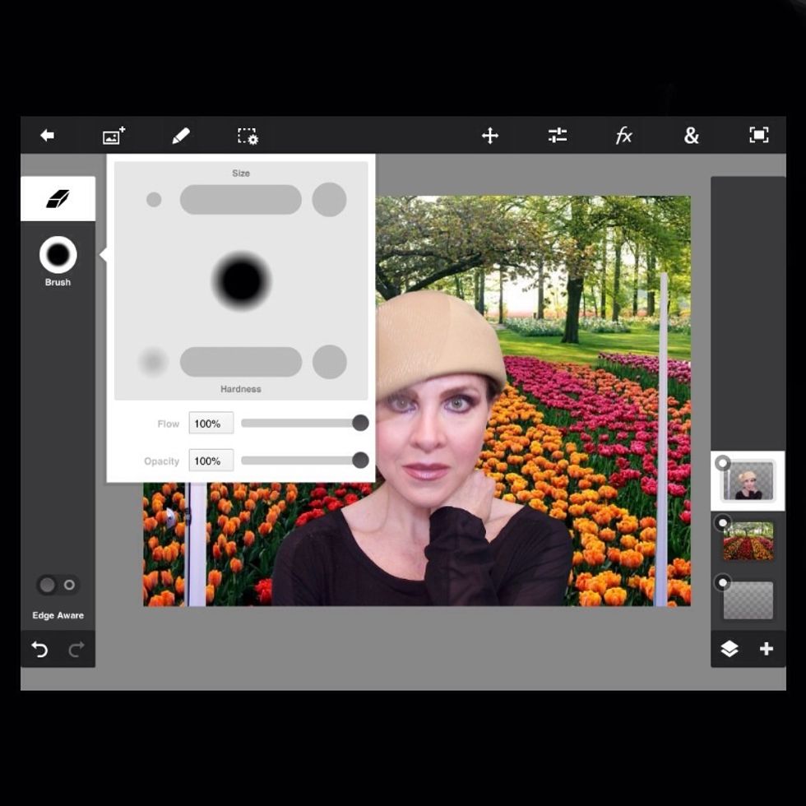Screen dimensions: 806x806
Task: Open the layers stack options
Action: (730, 649)
